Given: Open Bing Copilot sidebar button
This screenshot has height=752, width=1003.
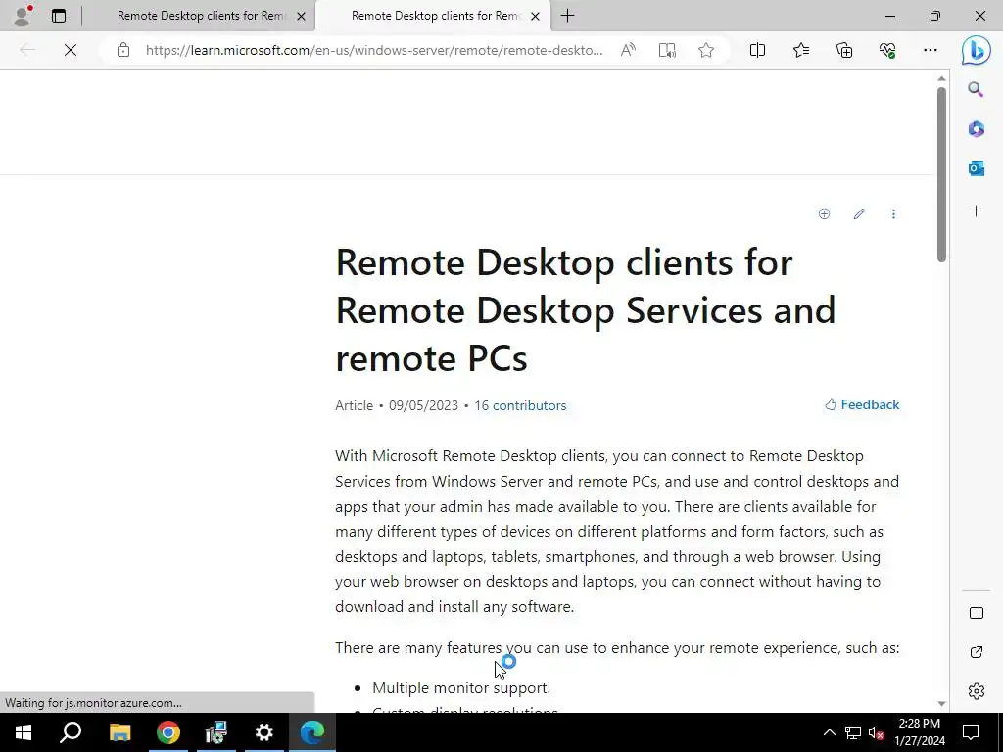Looking at the screenshot, I should tap(977, 50).
